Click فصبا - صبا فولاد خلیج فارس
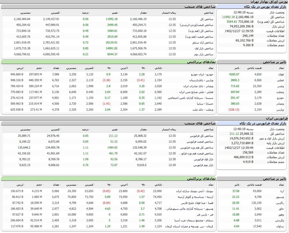Image resolution: width=289 pixels, height=233 pixels. click(197, 203)
